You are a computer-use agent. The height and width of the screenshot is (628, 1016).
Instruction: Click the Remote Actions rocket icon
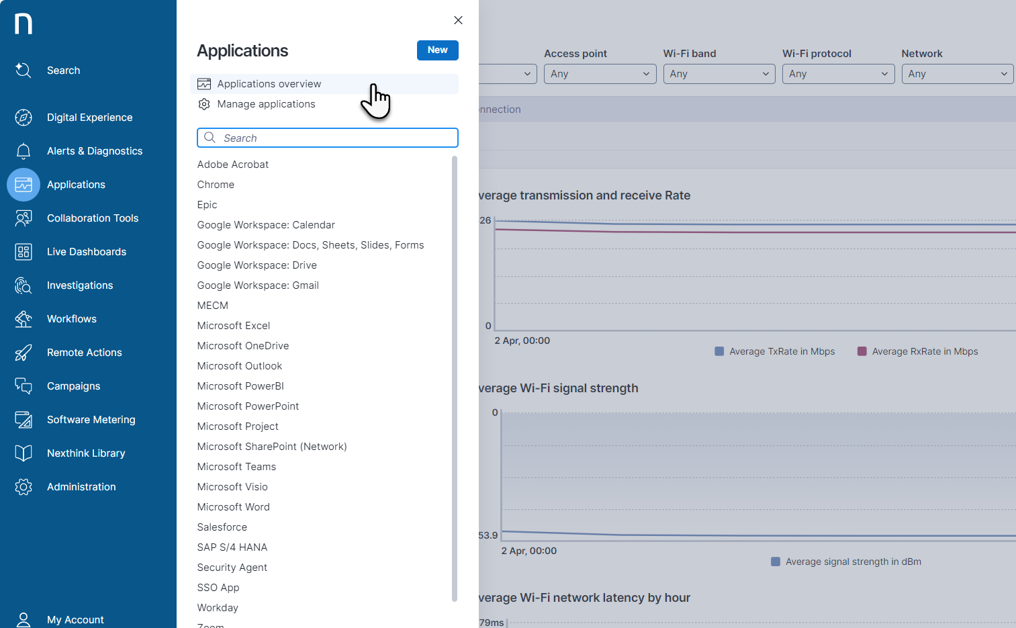(24, 353)
